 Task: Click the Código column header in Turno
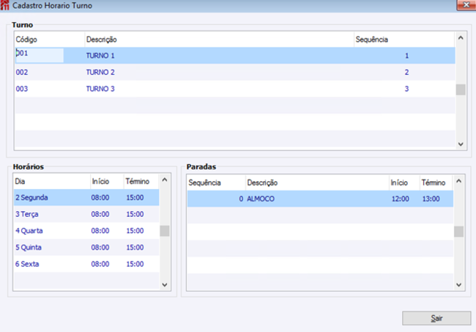point(50,40)
